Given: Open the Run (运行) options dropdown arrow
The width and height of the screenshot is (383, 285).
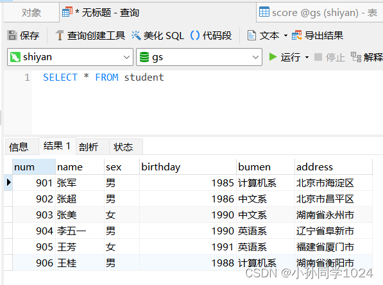Looking at the screenshot, I should [307, 58].
